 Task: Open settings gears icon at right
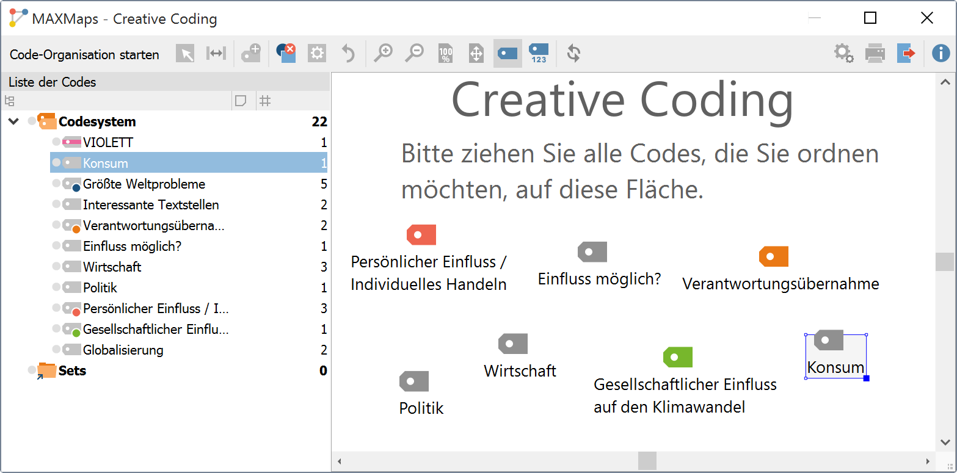[x=845, y=54]
